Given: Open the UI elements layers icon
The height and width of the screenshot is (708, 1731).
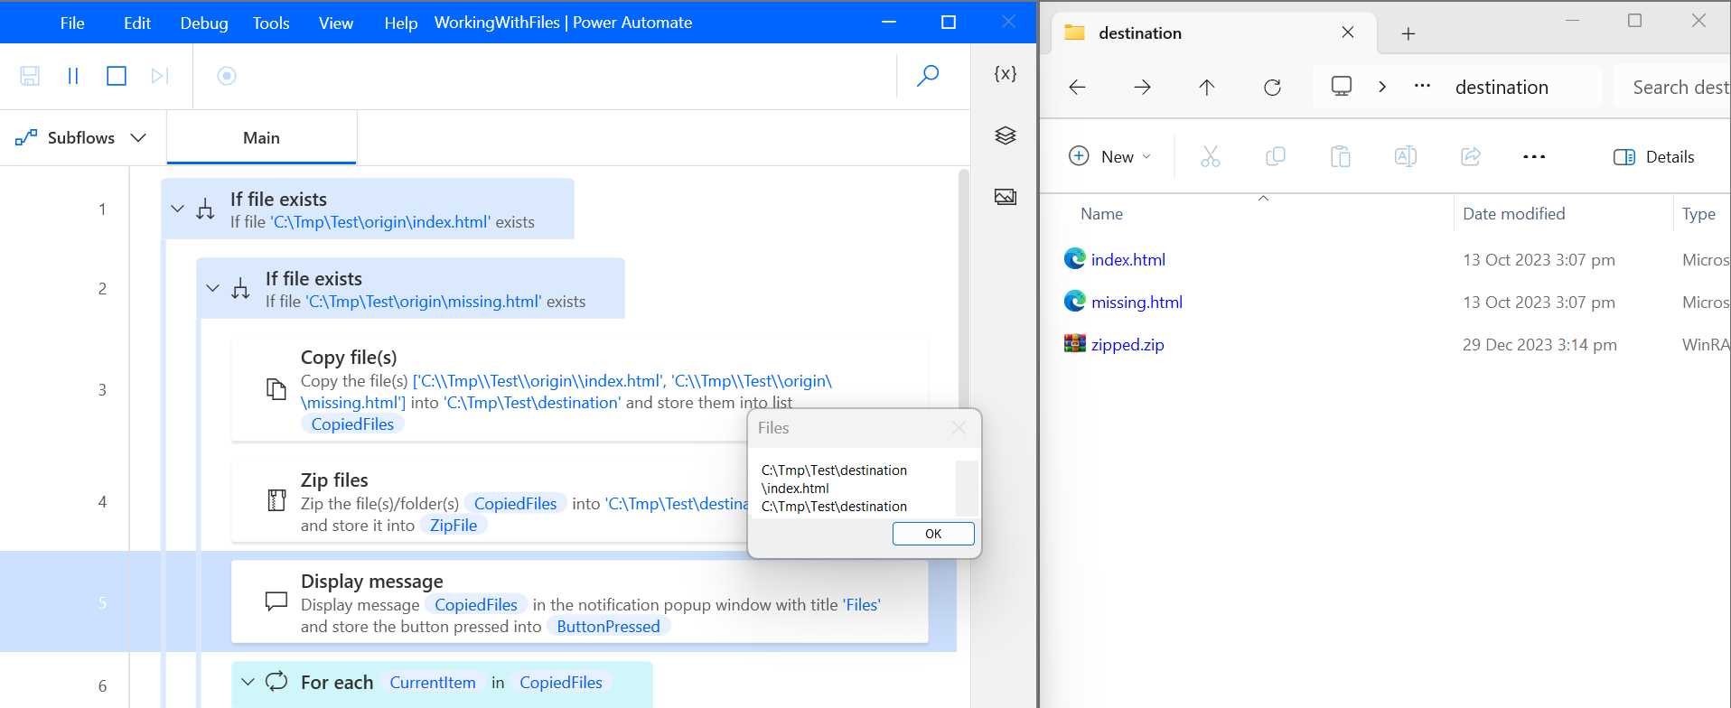Looking at the screenshot, I should click(x=1005, y=135).
